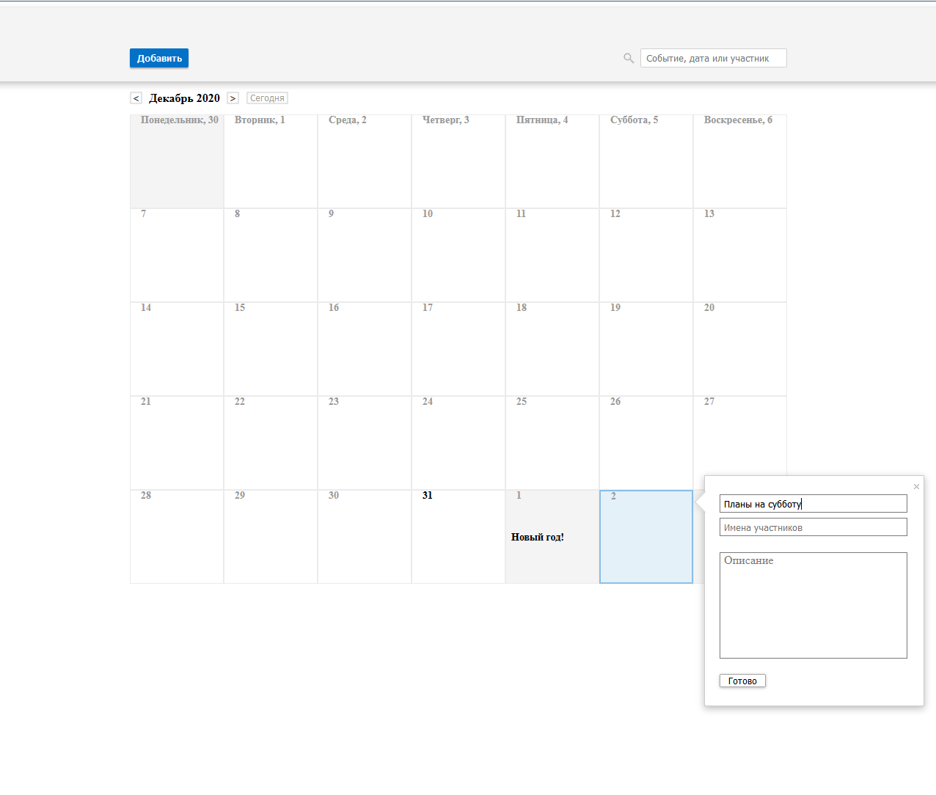Select day cell 13
This screenshot has height=795, width=936.
[x=740, y=255]
